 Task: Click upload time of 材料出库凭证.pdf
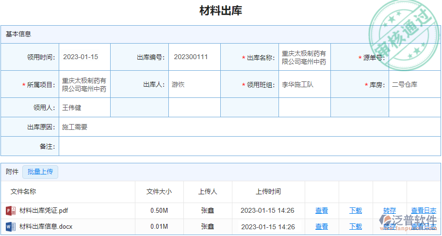(267, 211)
